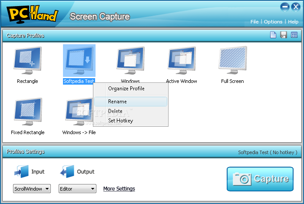Choose Set Hotkey in the context menu

coord(131,121)
